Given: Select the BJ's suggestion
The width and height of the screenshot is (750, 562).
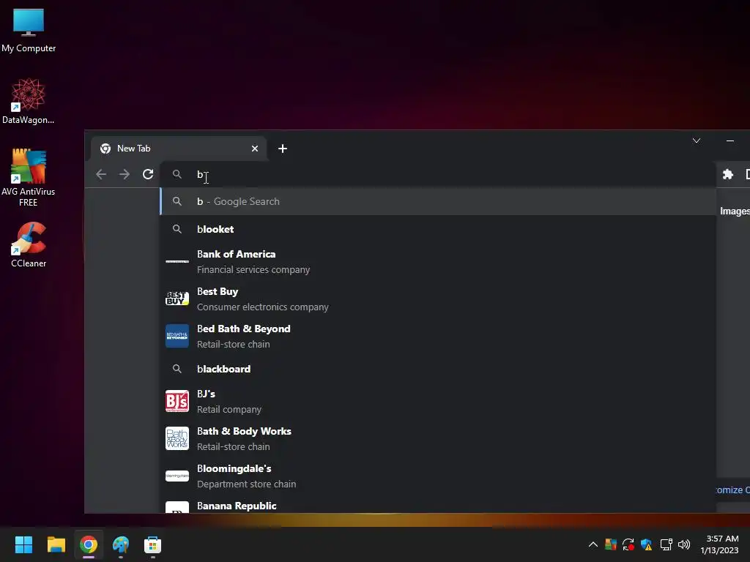Looking at the screenshot, I should point(438,402).
